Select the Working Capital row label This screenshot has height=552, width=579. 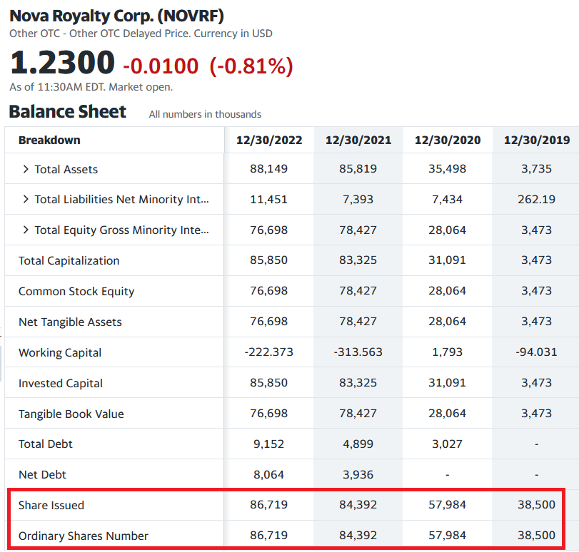click(60, 353)
